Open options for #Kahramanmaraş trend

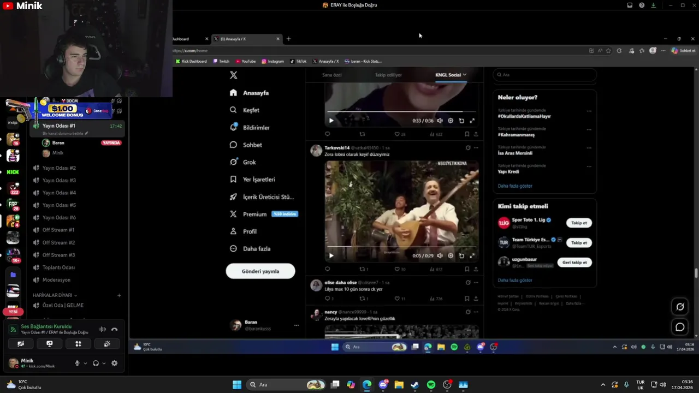coord(589,129)
